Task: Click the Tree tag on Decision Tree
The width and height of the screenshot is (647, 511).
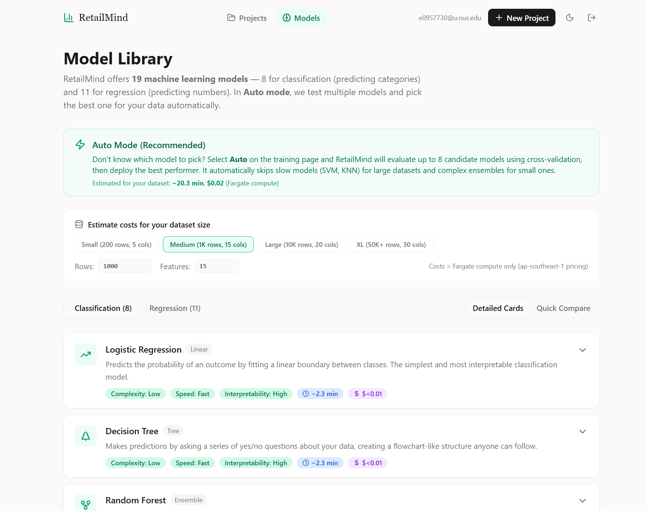Action: (173, 431)
